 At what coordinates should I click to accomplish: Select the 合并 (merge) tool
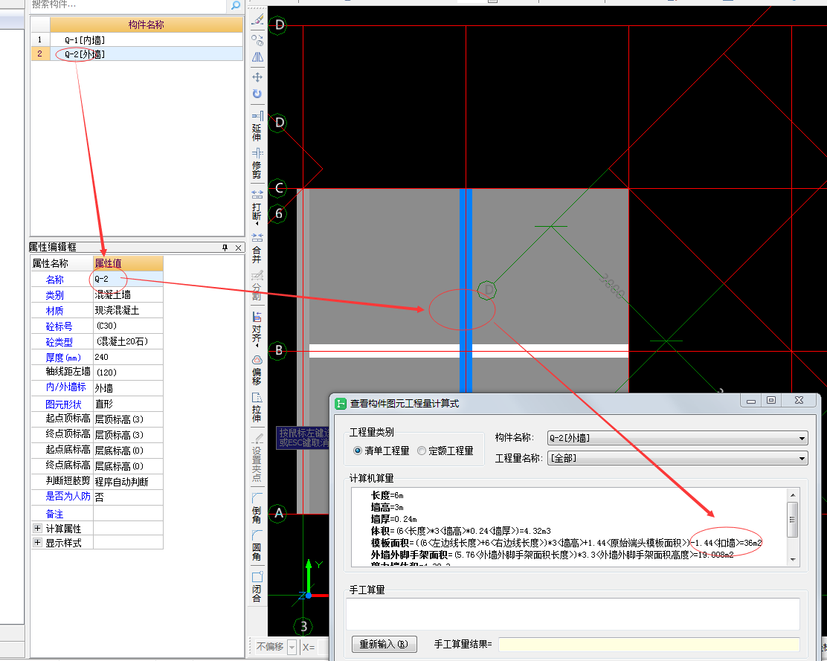pos(257,248)
